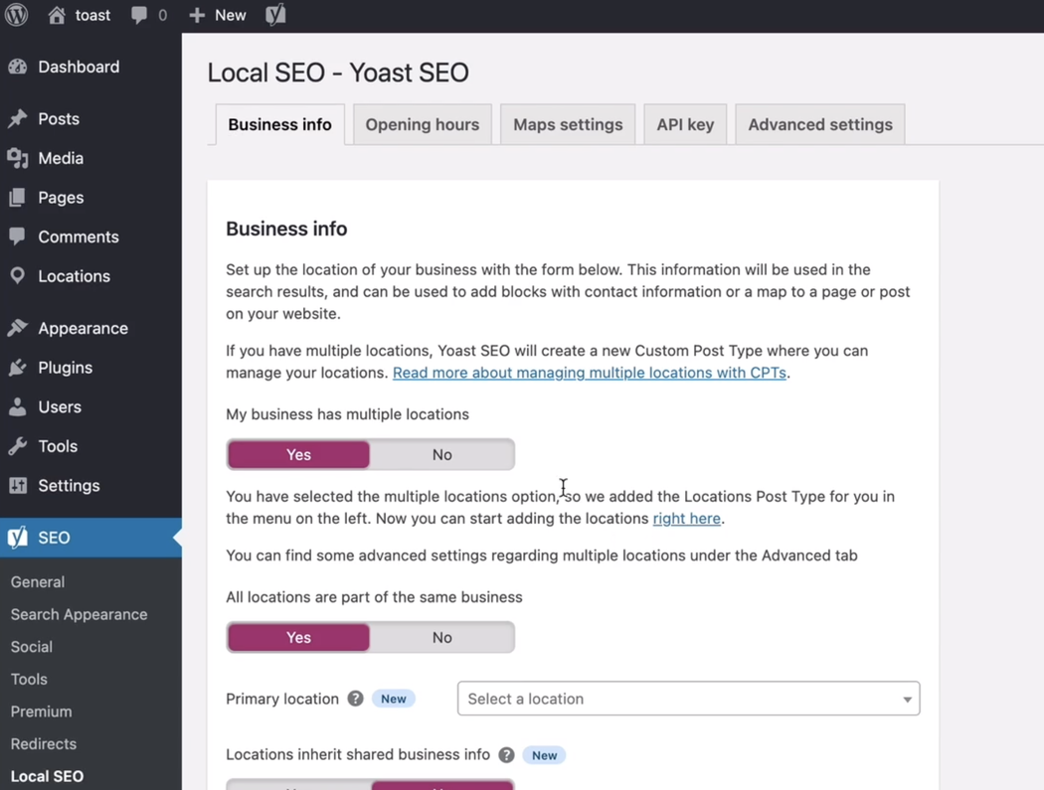Click the 'Primary location' label

pos(282,699)
